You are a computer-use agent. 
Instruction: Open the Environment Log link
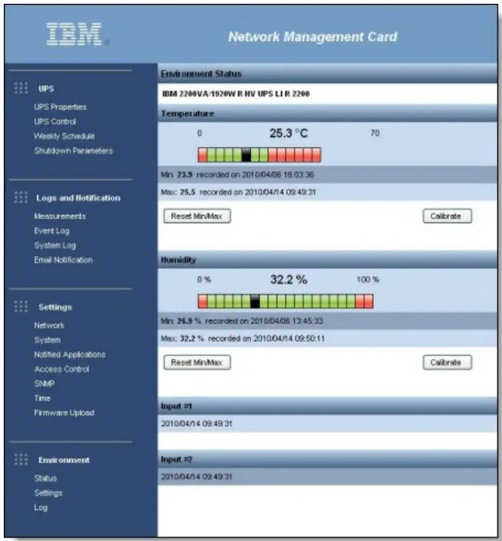tap(40, 508)
